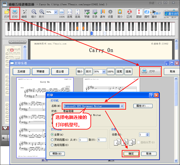This screenshot has width=180, height=165.
Task: Open the 编辑 (Edit) tool
Action: pos(24,13)
